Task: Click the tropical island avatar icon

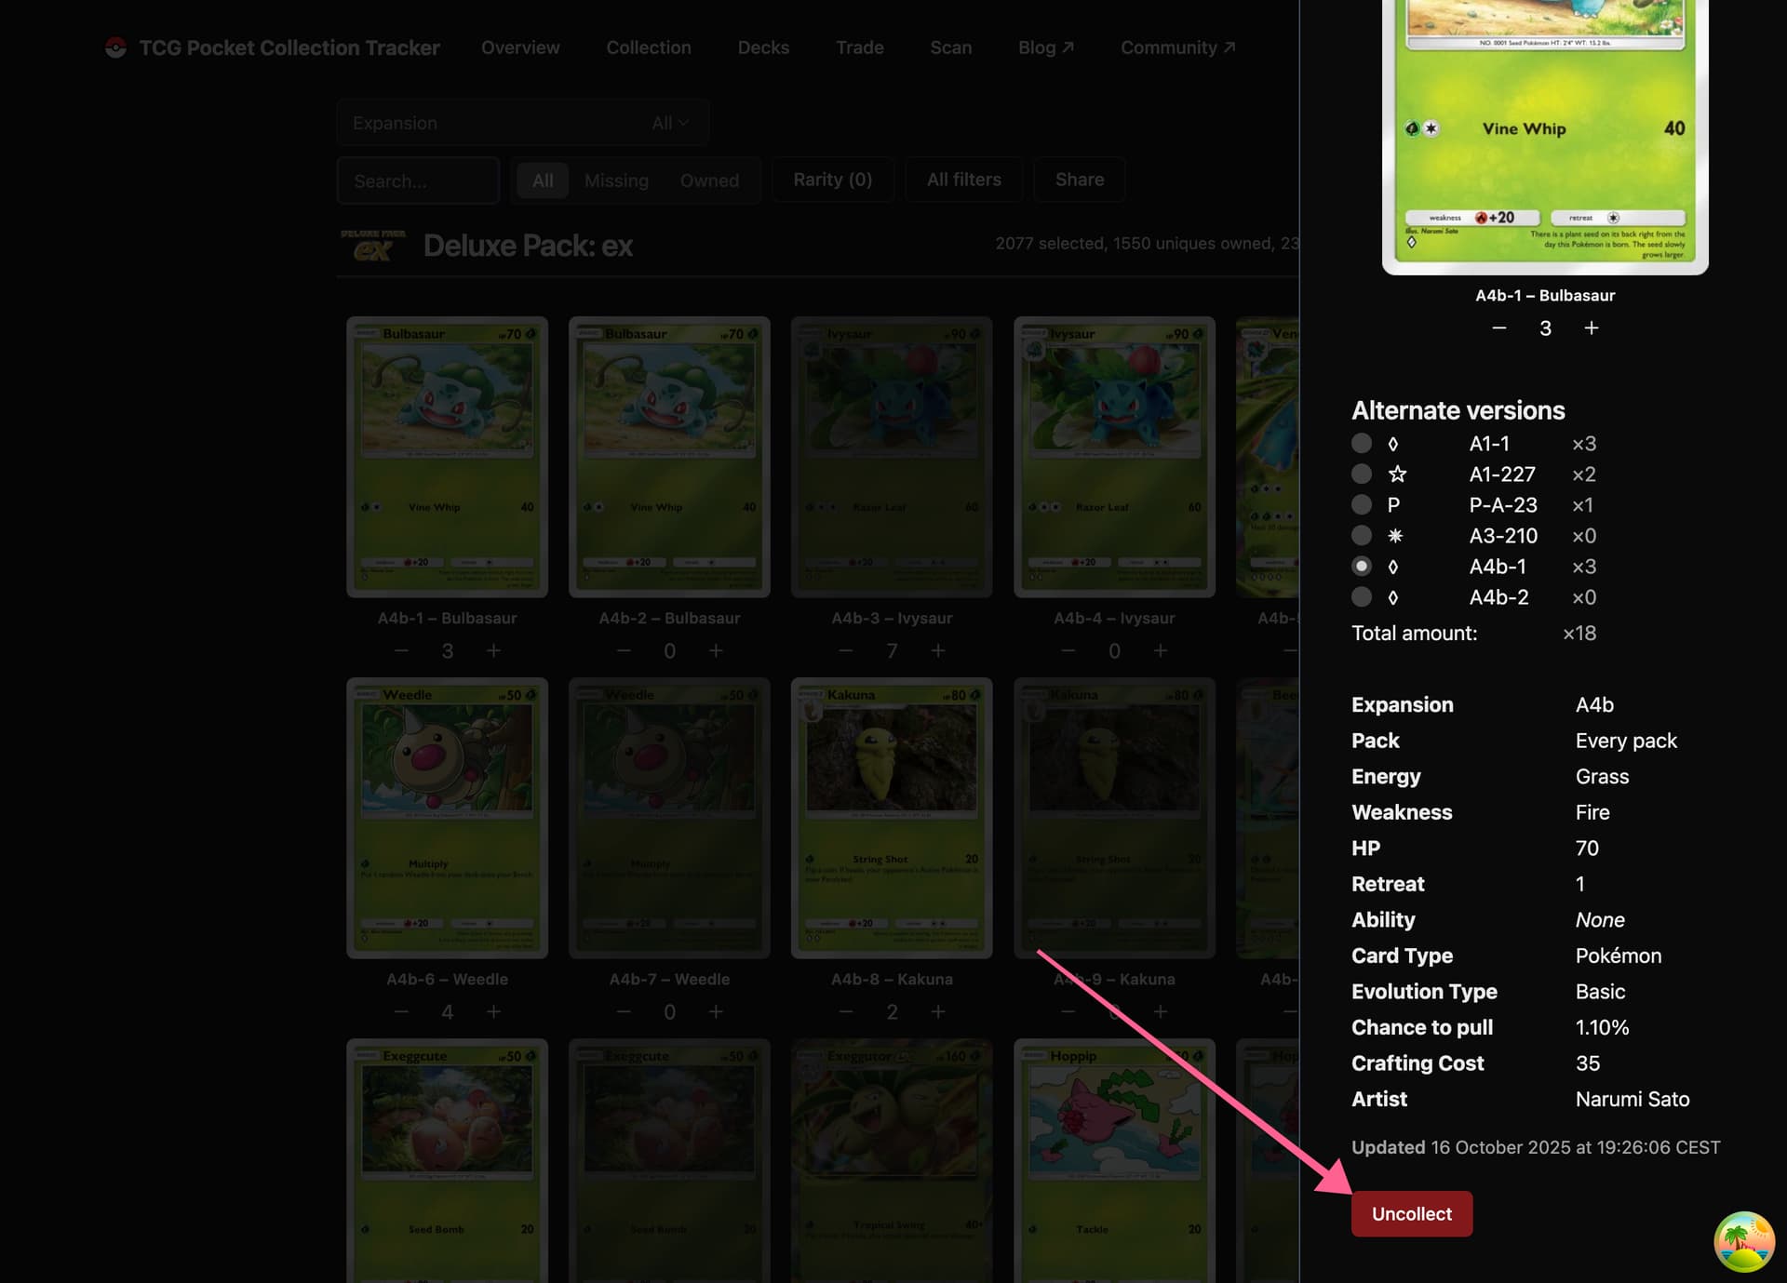Action: [x=1743, y=1241]
